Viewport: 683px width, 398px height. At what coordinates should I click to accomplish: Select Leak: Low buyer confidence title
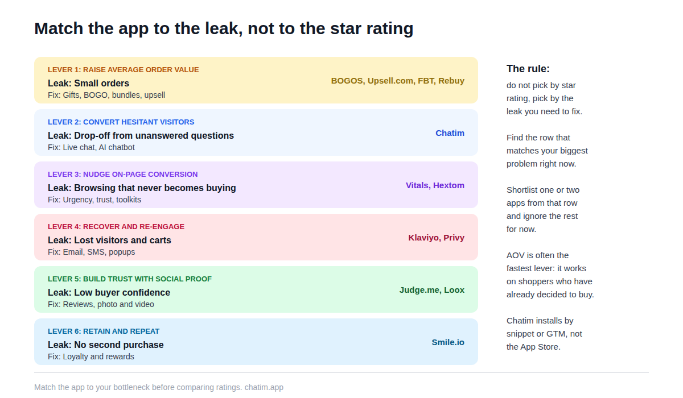pyautogui.click(x=109, y=292)
